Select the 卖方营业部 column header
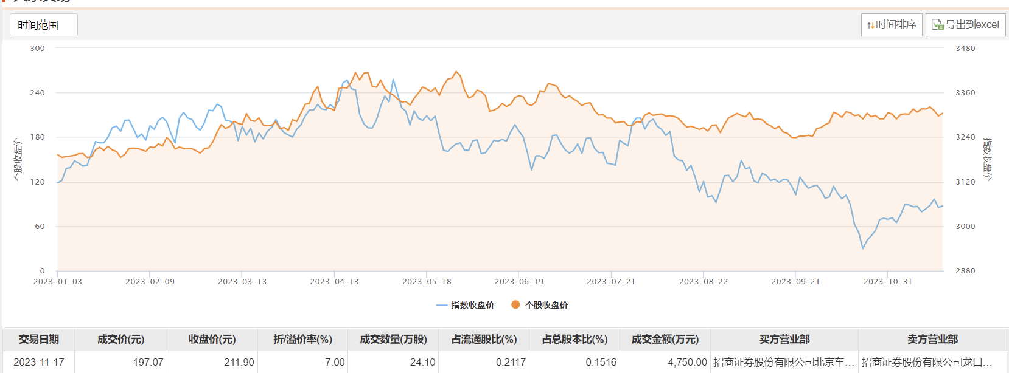This screenshot has height=373, width=1009. click(x=932, y=339)
